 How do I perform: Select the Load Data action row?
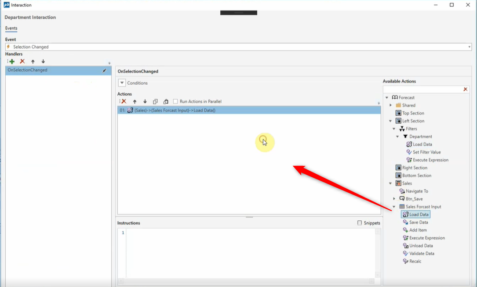click(x=248, y=111)
